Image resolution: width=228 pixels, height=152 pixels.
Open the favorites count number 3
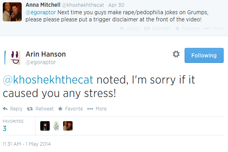pos(4,129)
